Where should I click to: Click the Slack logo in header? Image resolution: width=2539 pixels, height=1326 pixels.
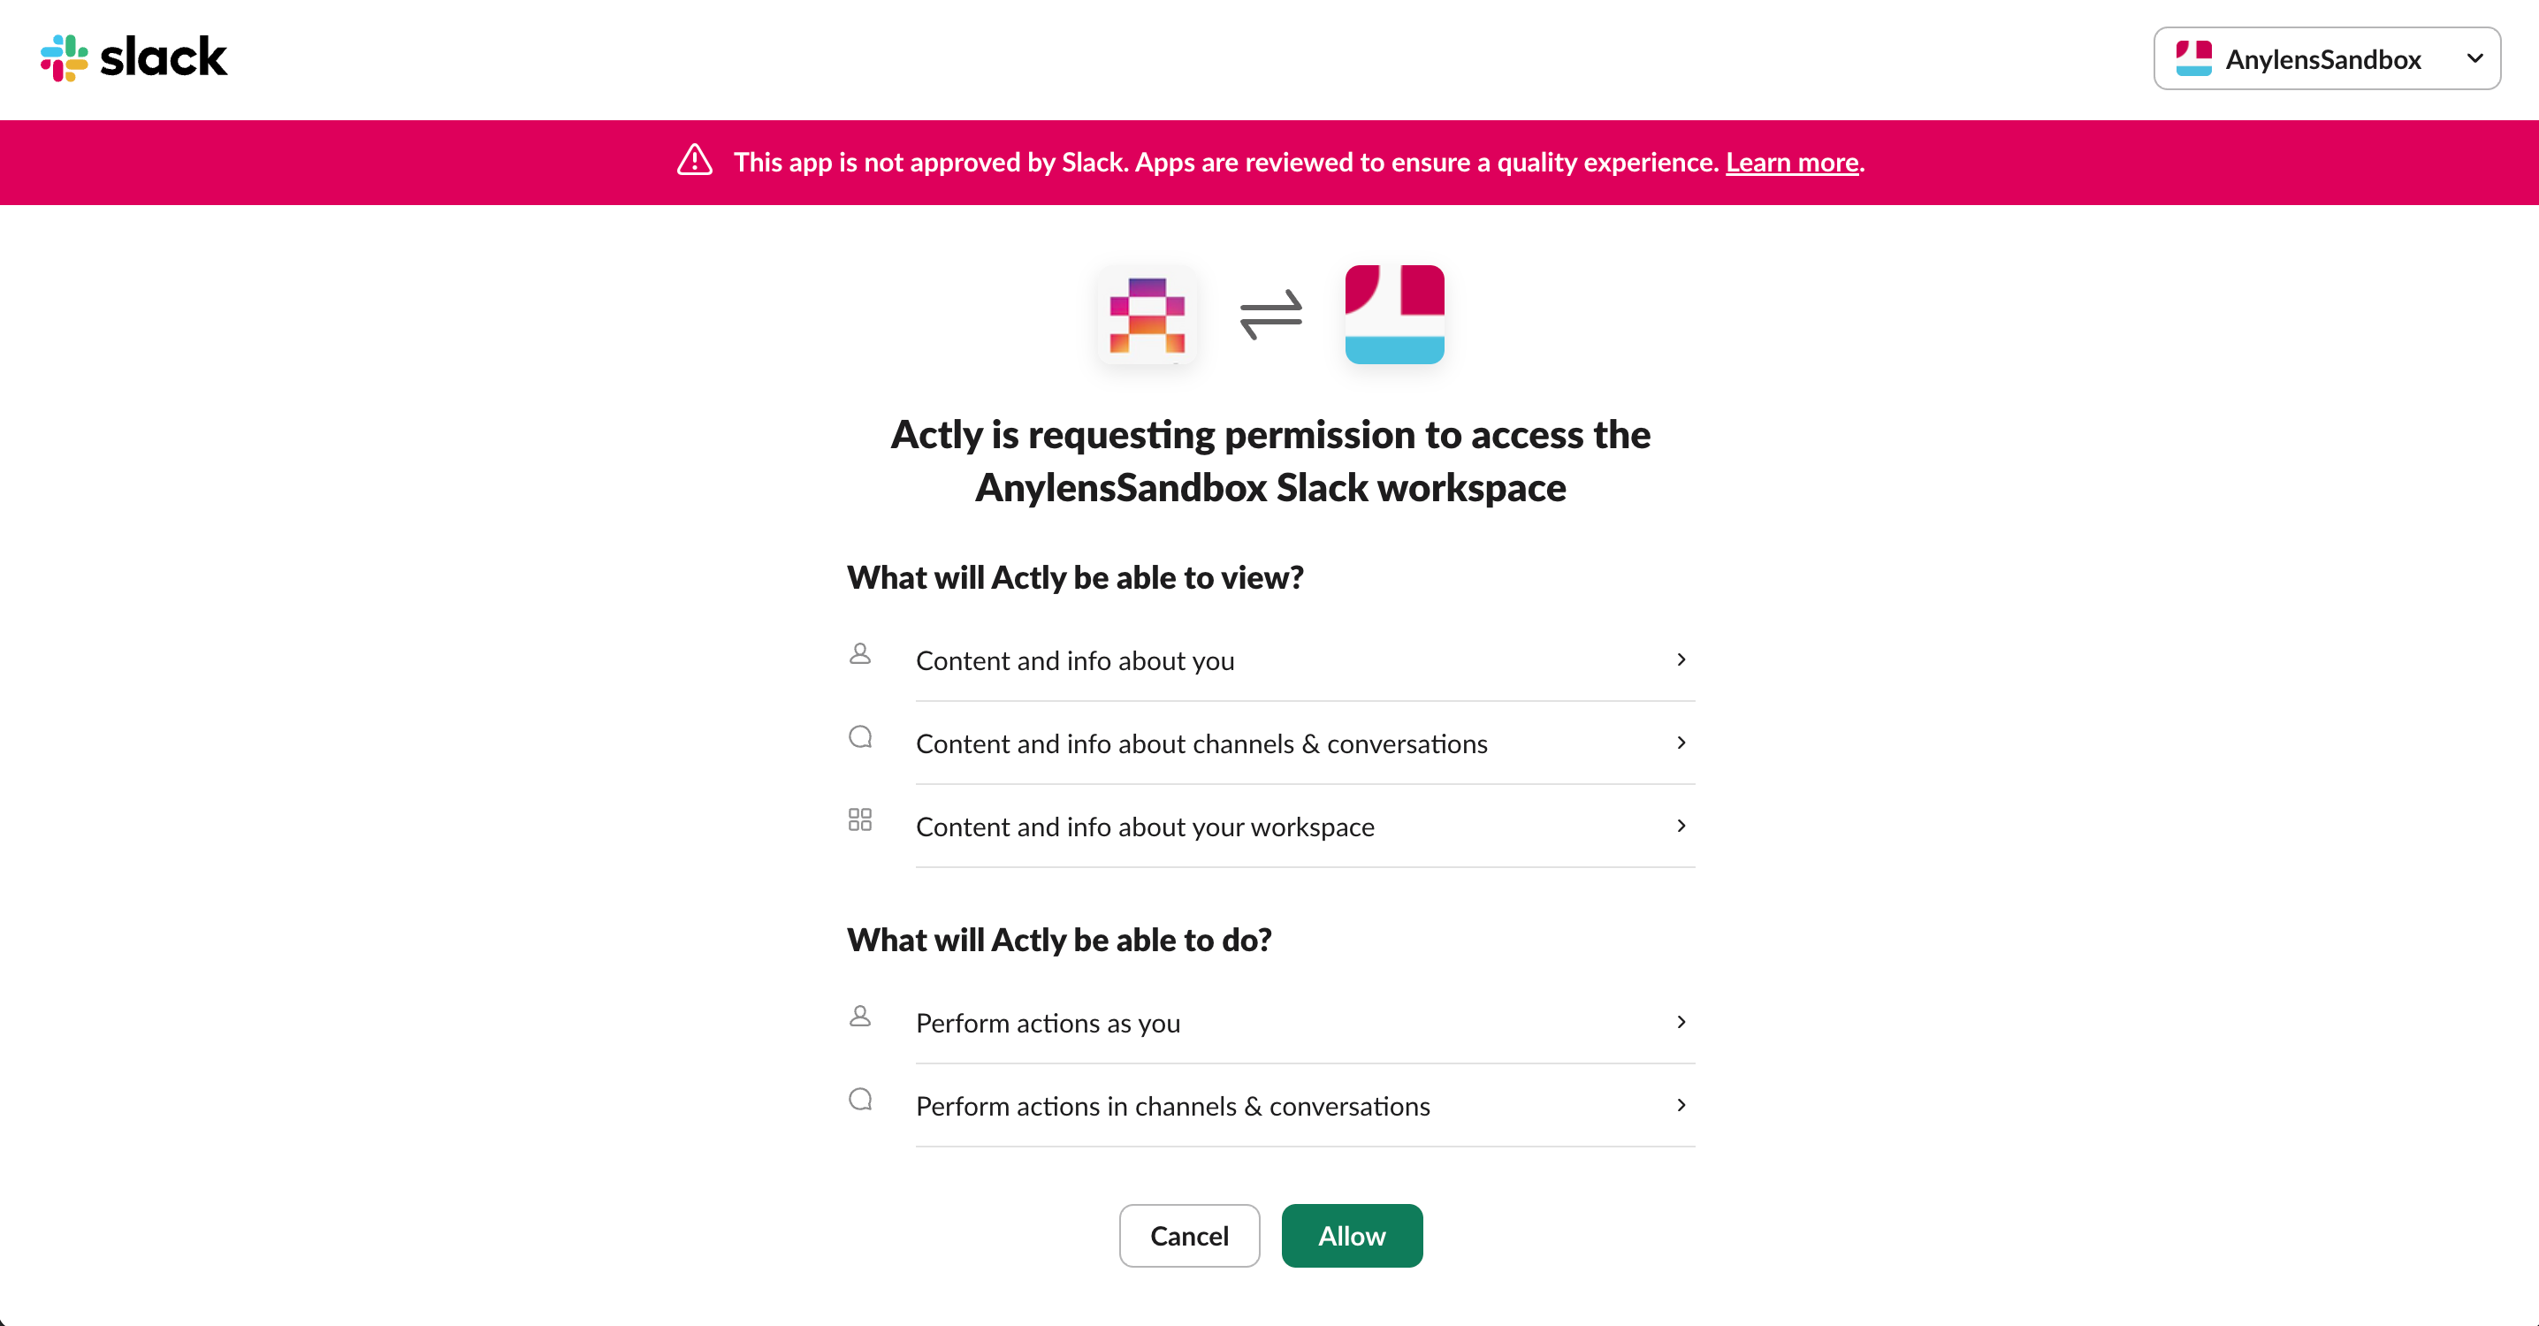point(133,57)
